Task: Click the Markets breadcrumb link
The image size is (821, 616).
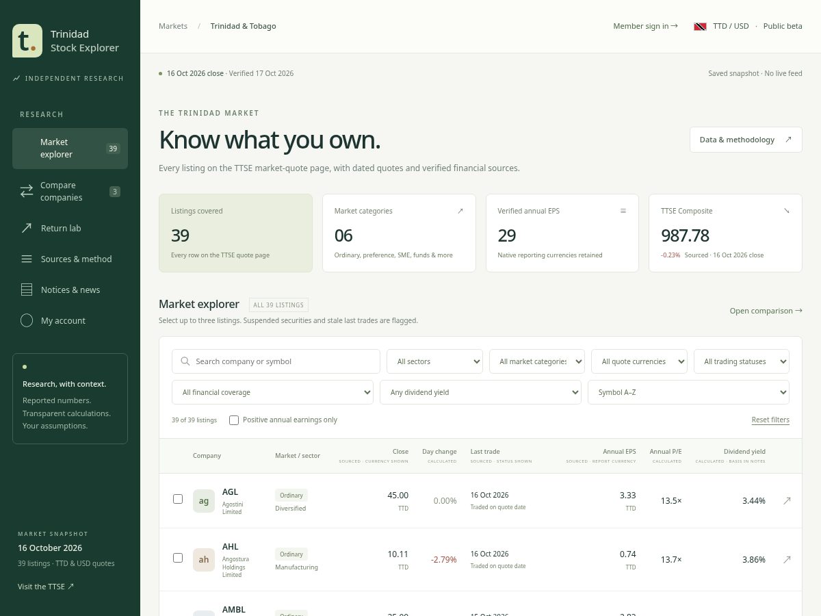Action: 173,26
